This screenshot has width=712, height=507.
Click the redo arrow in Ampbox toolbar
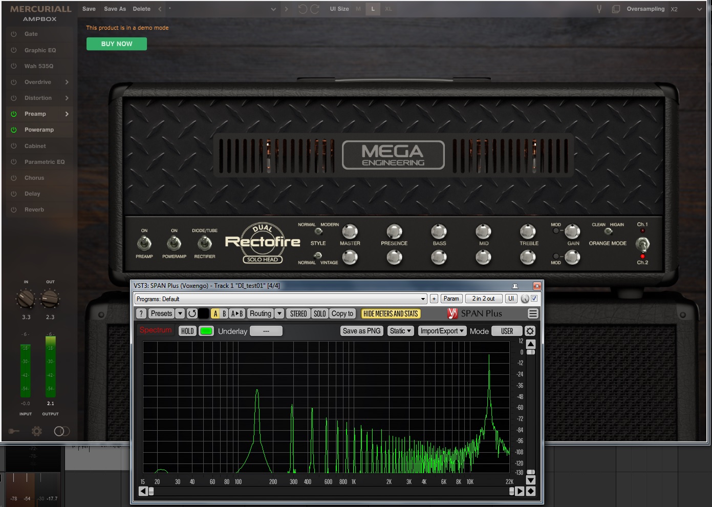[x=315, y=9]
